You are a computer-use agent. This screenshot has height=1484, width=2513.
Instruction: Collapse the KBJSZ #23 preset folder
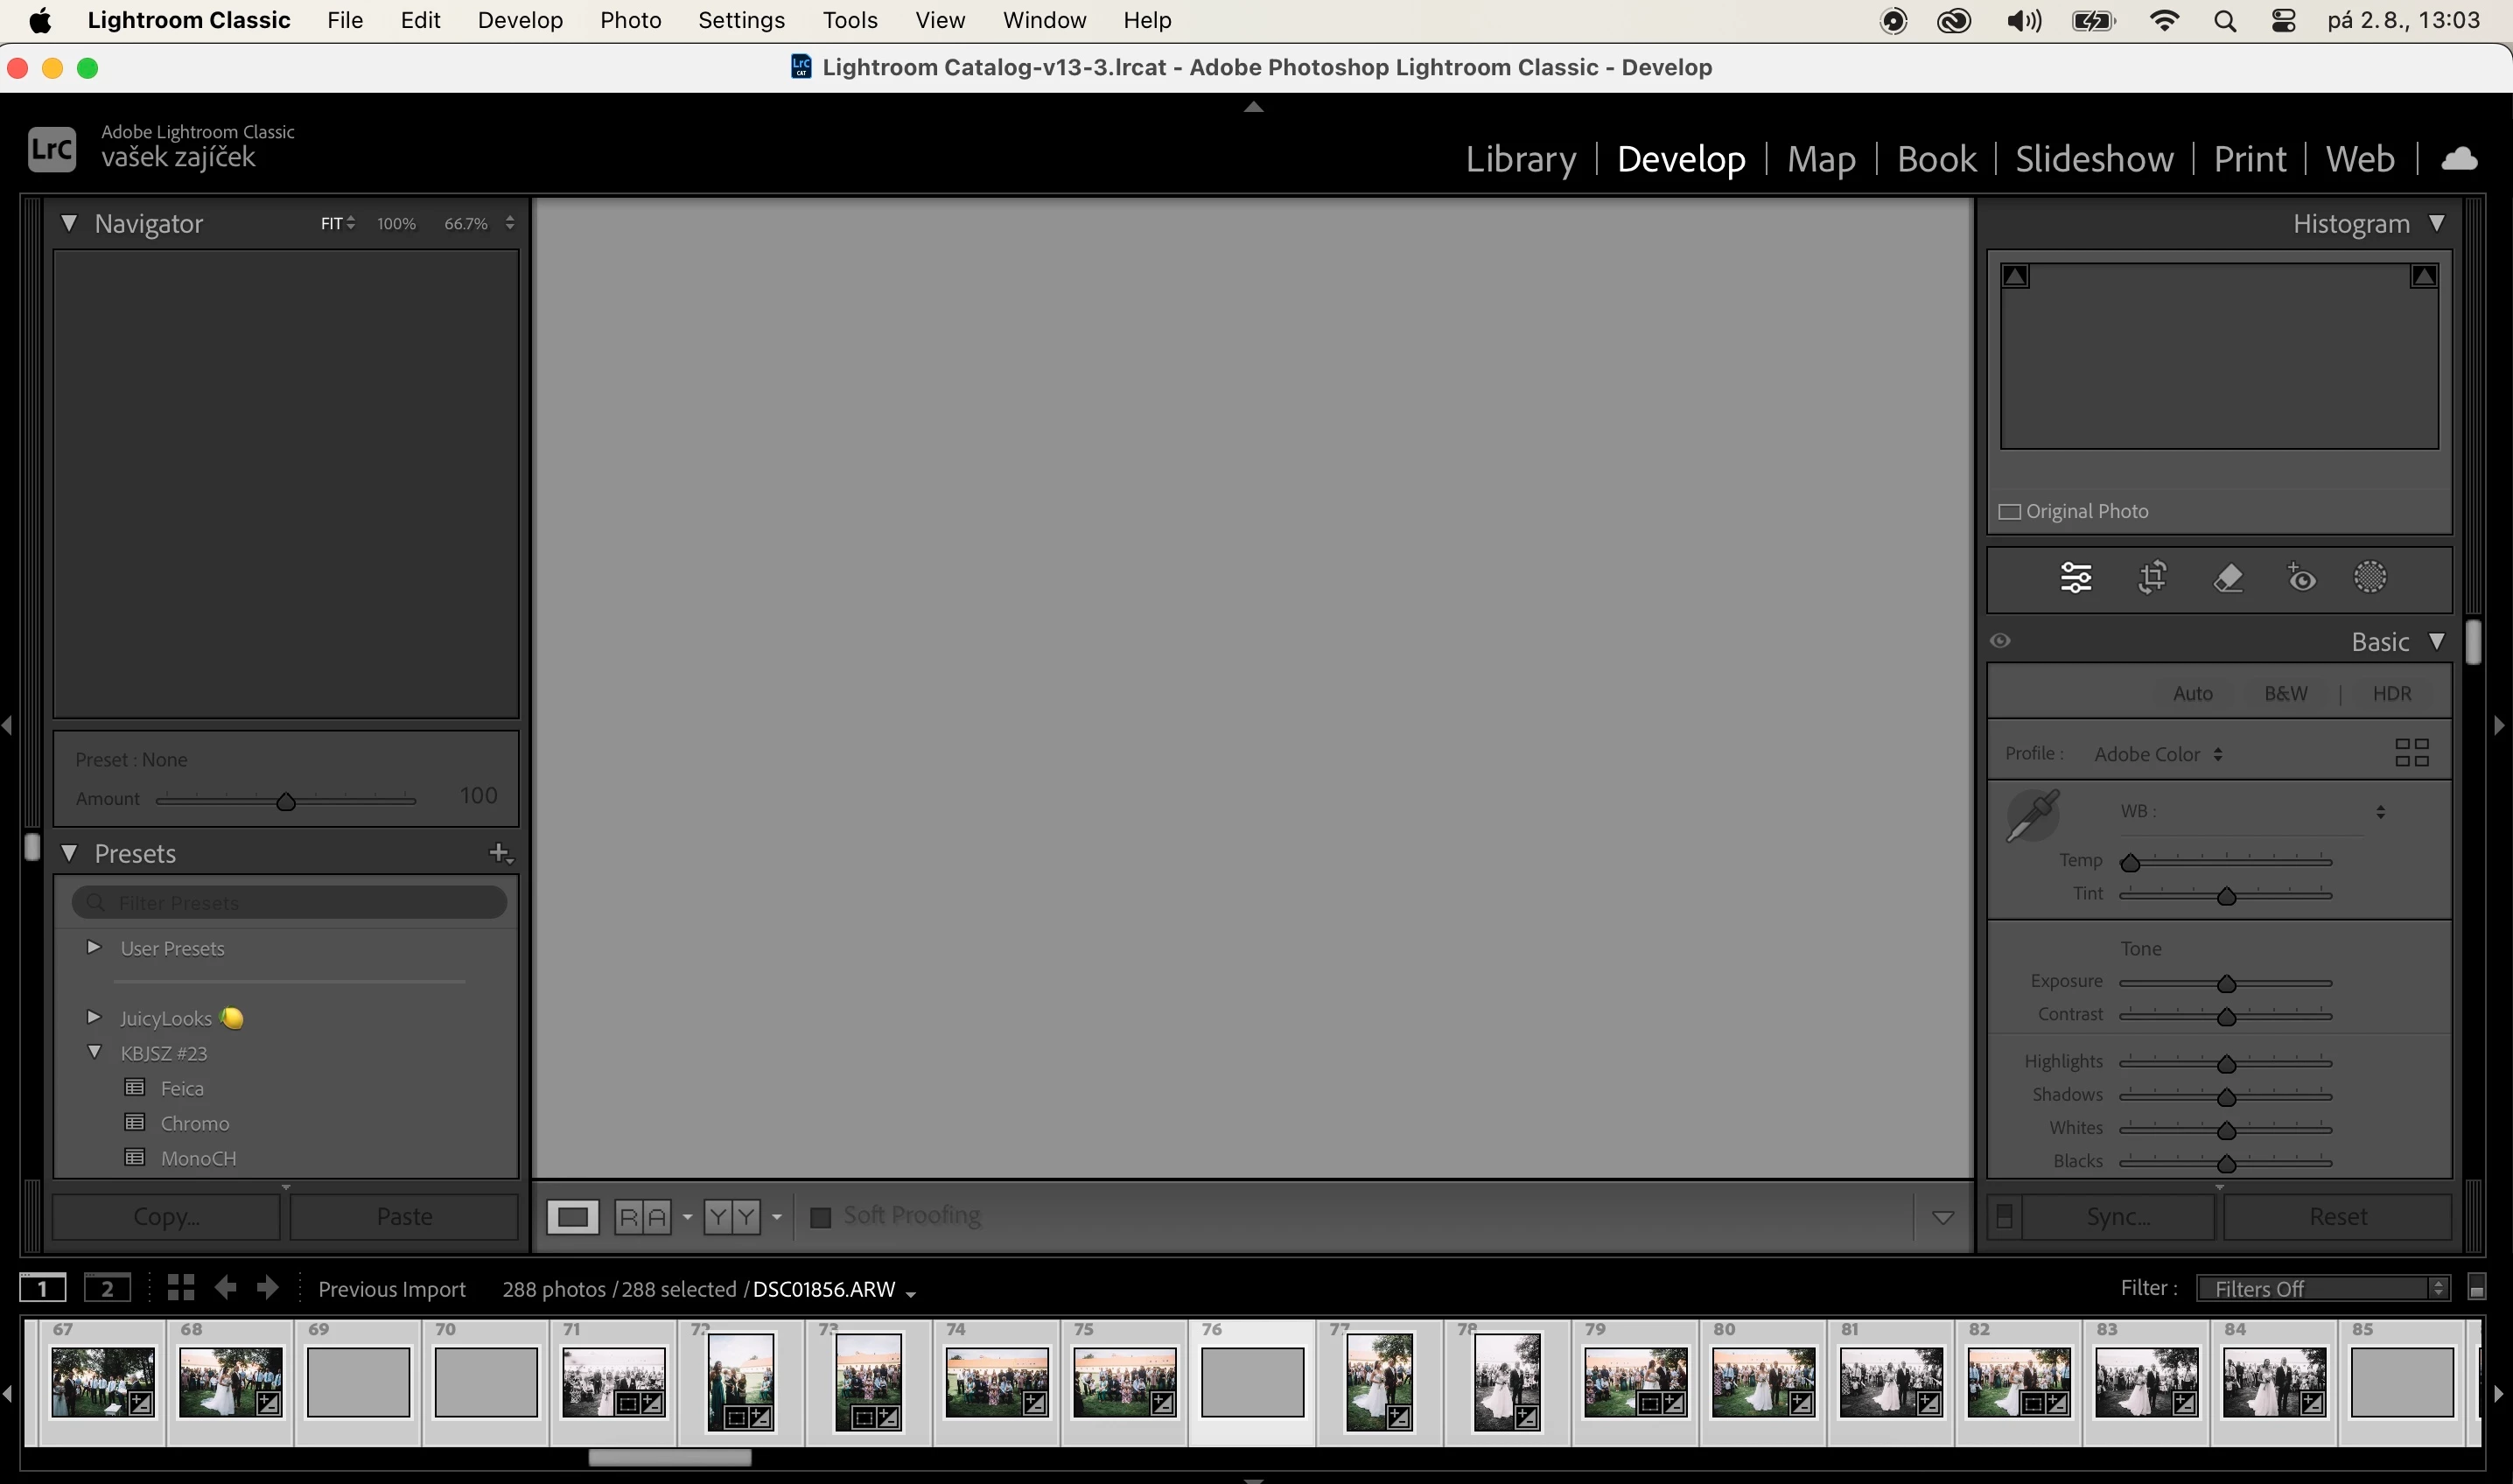point(94,1052)
